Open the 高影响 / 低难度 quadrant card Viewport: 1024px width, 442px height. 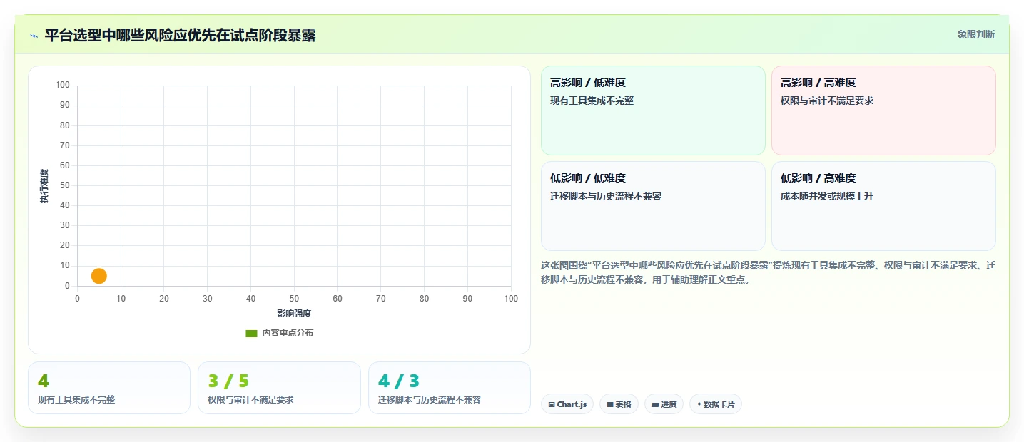(x=653, y=110)
